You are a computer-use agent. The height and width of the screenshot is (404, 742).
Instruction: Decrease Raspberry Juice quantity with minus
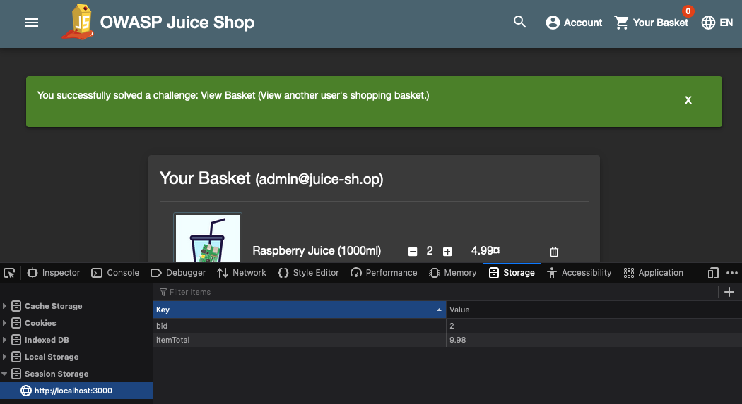[413, 252]
